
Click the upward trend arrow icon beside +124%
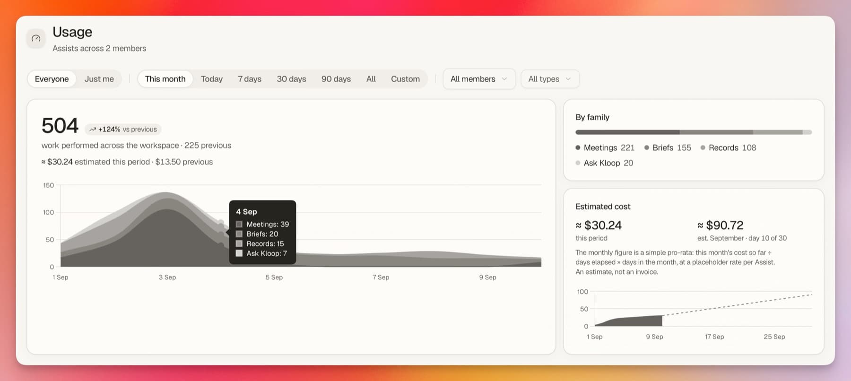click(93, 130)
